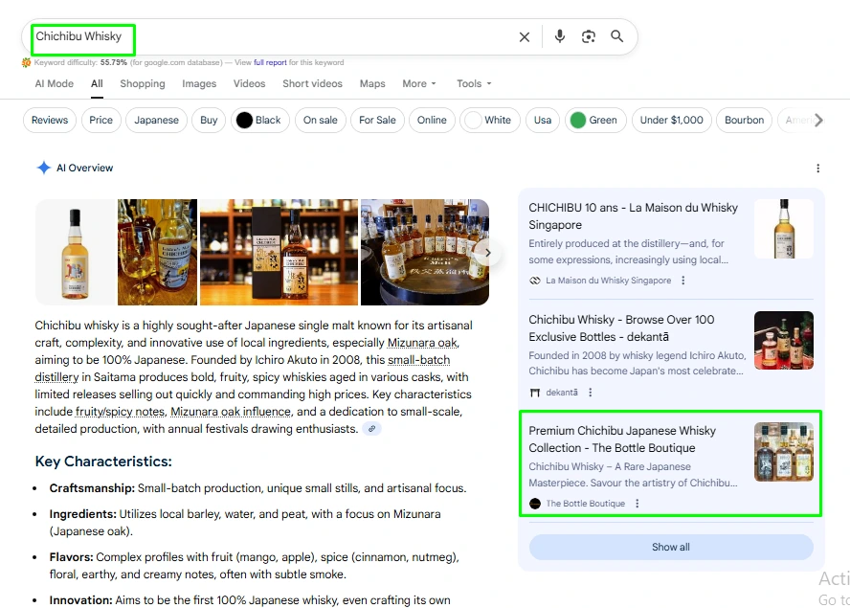Expand the More dropdown menu

tap(419, 84)
